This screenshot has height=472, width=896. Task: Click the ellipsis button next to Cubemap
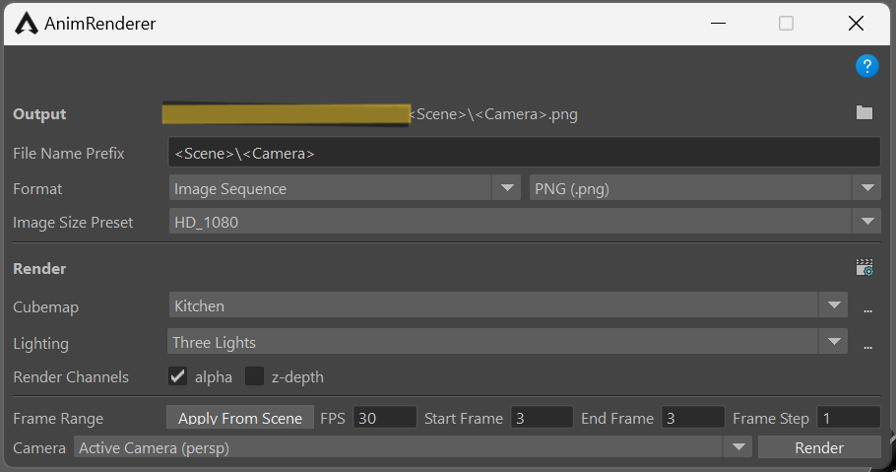coord(868,307)
